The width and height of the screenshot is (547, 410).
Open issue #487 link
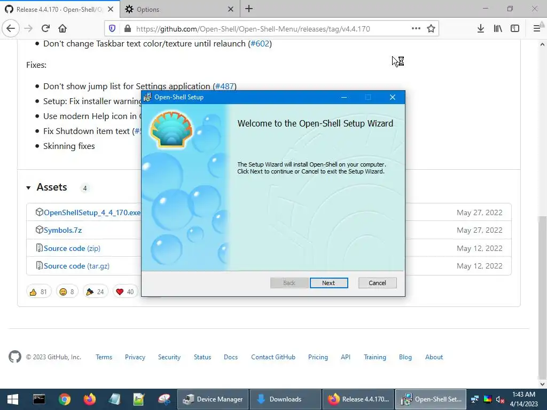point(225,86)
